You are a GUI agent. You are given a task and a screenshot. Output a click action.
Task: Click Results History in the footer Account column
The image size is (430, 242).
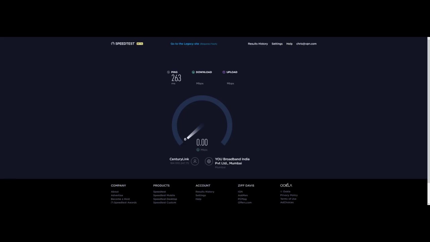click(x=205, y=192)
